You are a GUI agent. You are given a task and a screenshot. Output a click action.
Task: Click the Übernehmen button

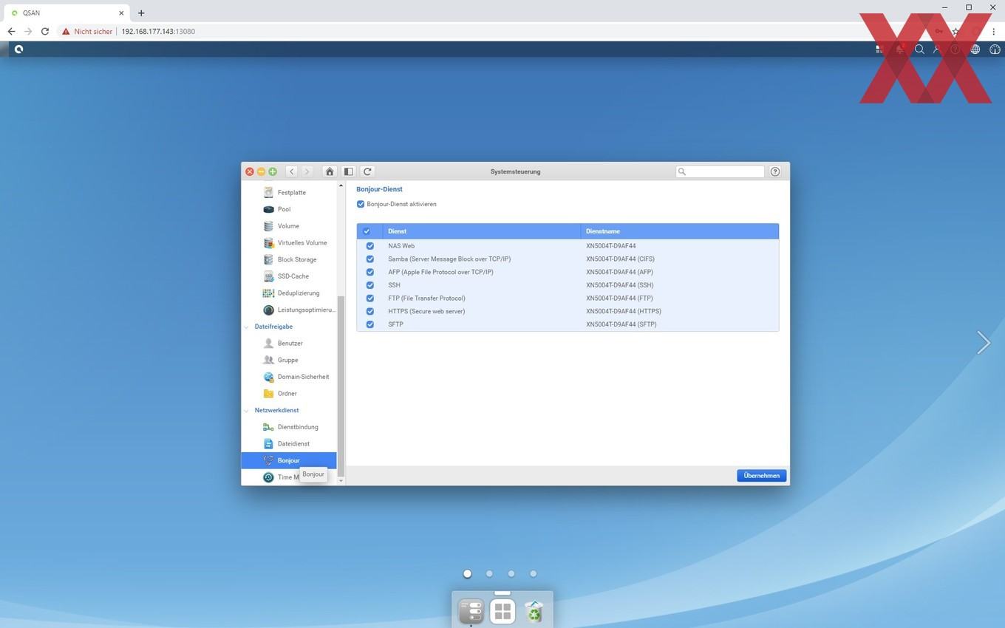761,476
